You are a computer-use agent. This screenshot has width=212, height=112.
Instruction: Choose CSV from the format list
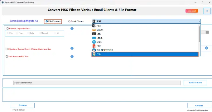tap(145, 54)
